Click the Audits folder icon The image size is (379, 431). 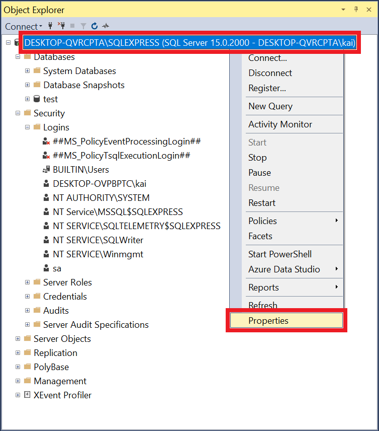click(x=37, y=310)
